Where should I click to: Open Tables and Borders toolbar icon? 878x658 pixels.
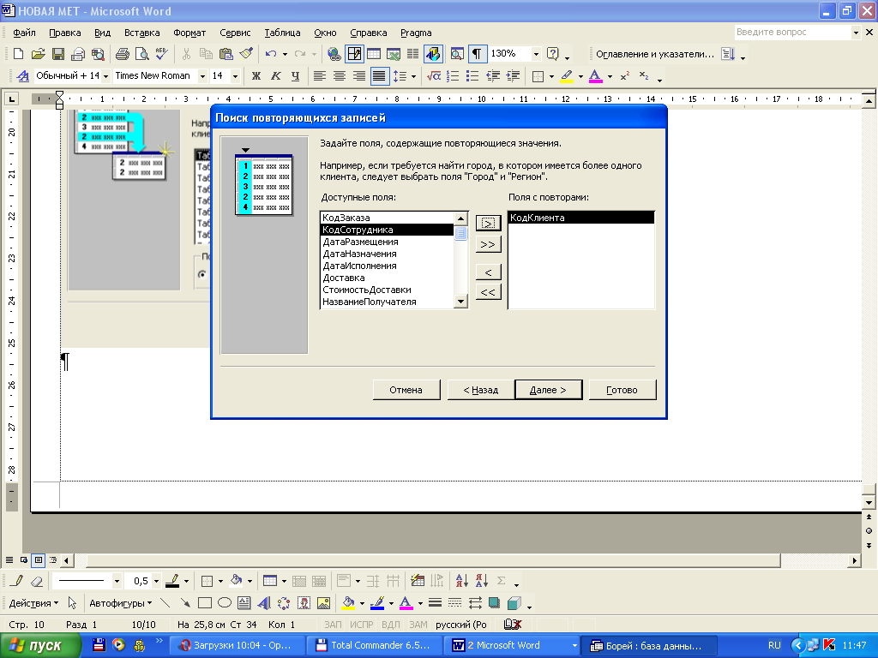(354, 54)
